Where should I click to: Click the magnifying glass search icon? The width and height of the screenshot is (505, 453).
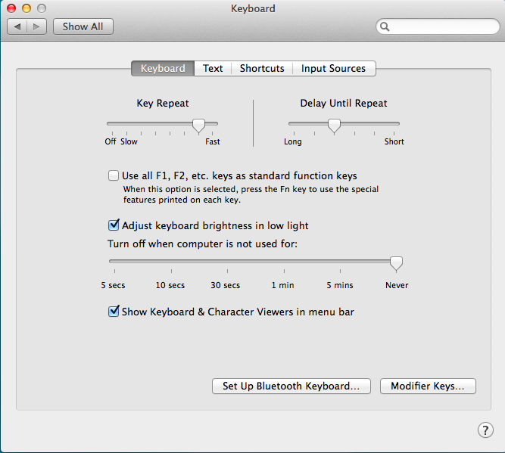pos(385,26)
